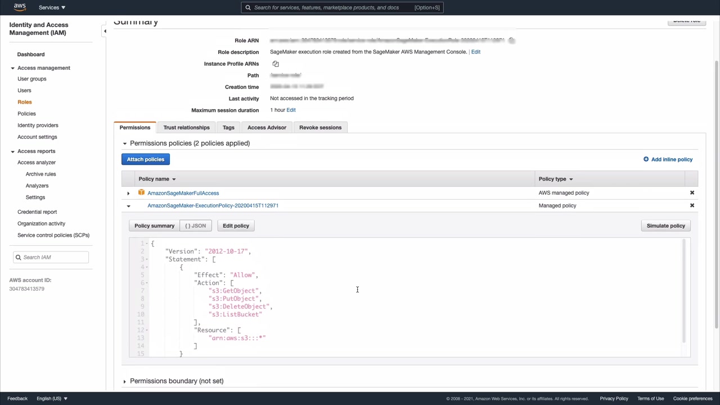Open the IAM Dashboard page

31,55
